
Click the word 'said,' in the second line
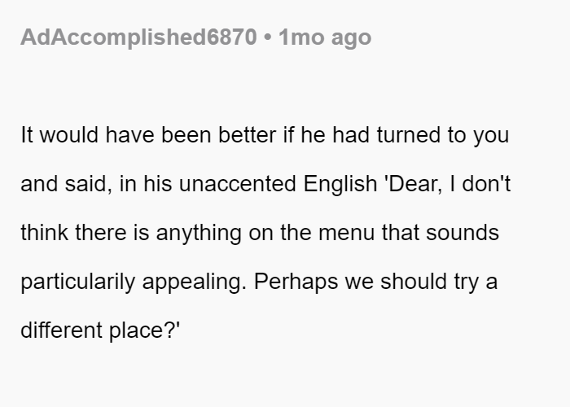click(x=88, y=183)
